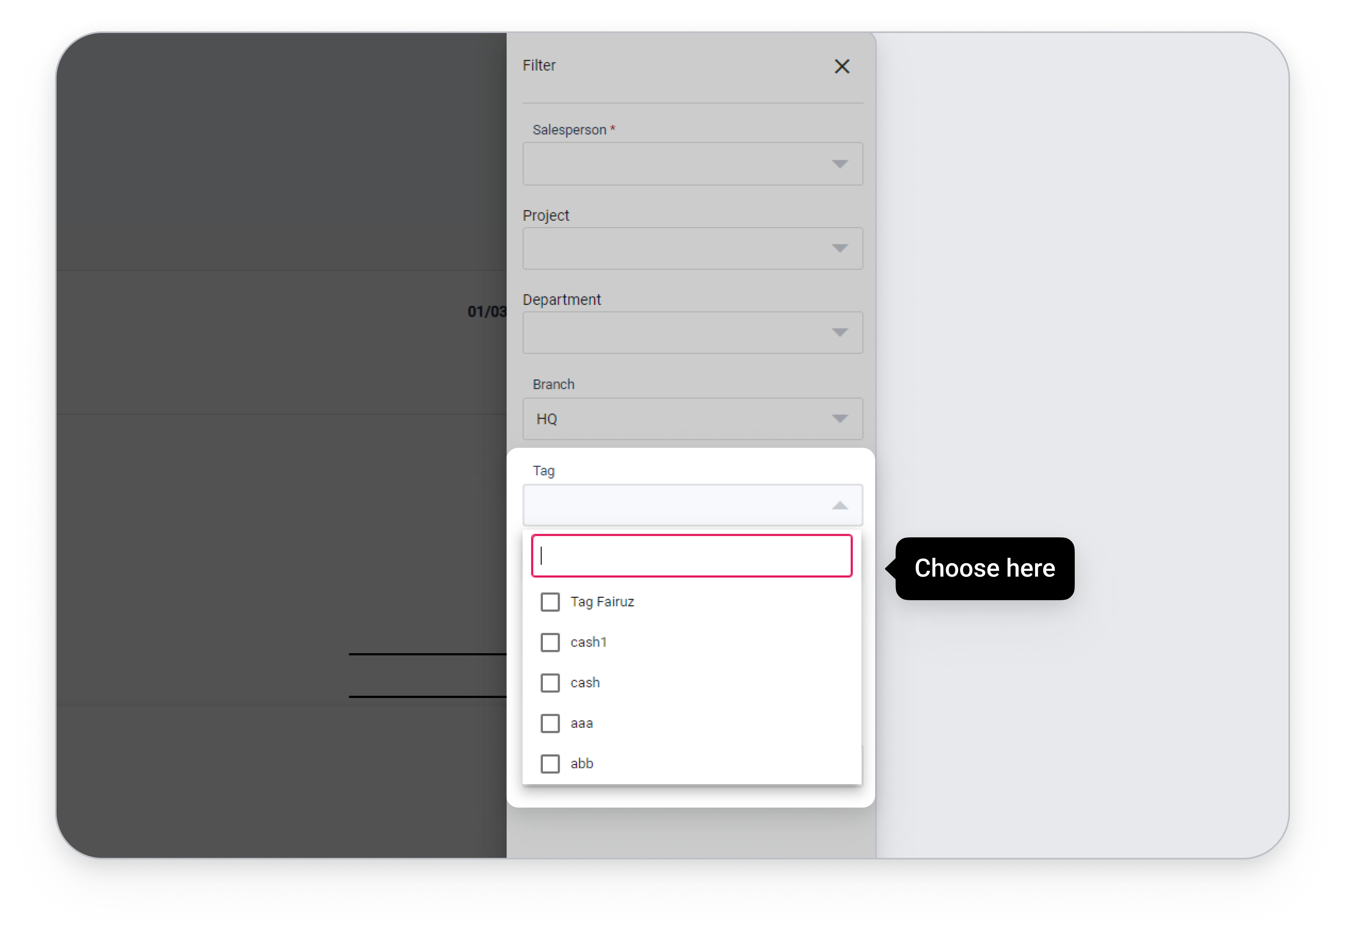The width and height of the screenshot is (1345, 938).
Task: Open the Salesperson dropdown arrow
Action: tap(839, 164)
